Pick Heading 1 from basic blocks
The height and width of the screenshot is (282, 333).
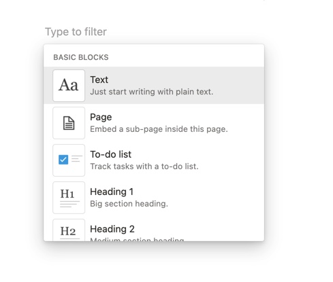[154, 198]
